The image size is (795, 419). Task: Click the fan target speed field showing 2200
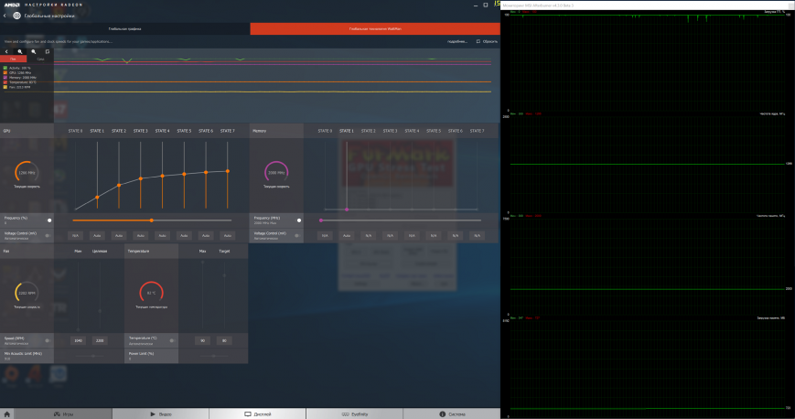click(x=100, y=340)
